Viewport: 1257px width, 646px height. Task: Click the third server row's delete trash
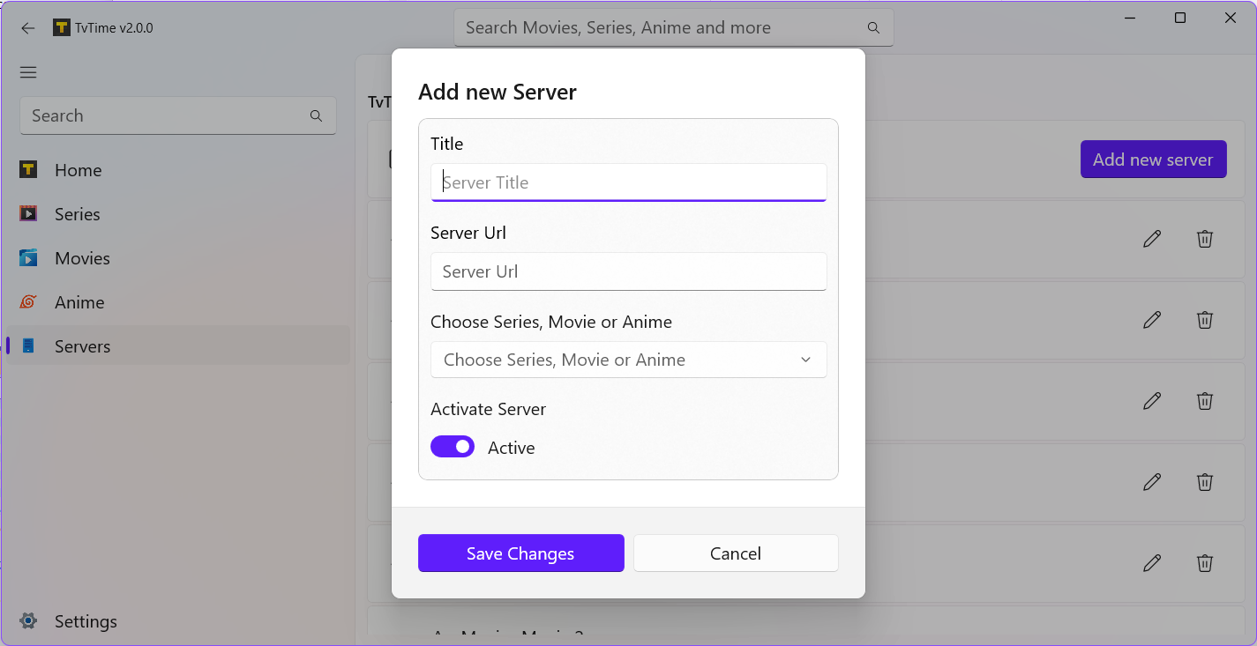click(1205, 400)
